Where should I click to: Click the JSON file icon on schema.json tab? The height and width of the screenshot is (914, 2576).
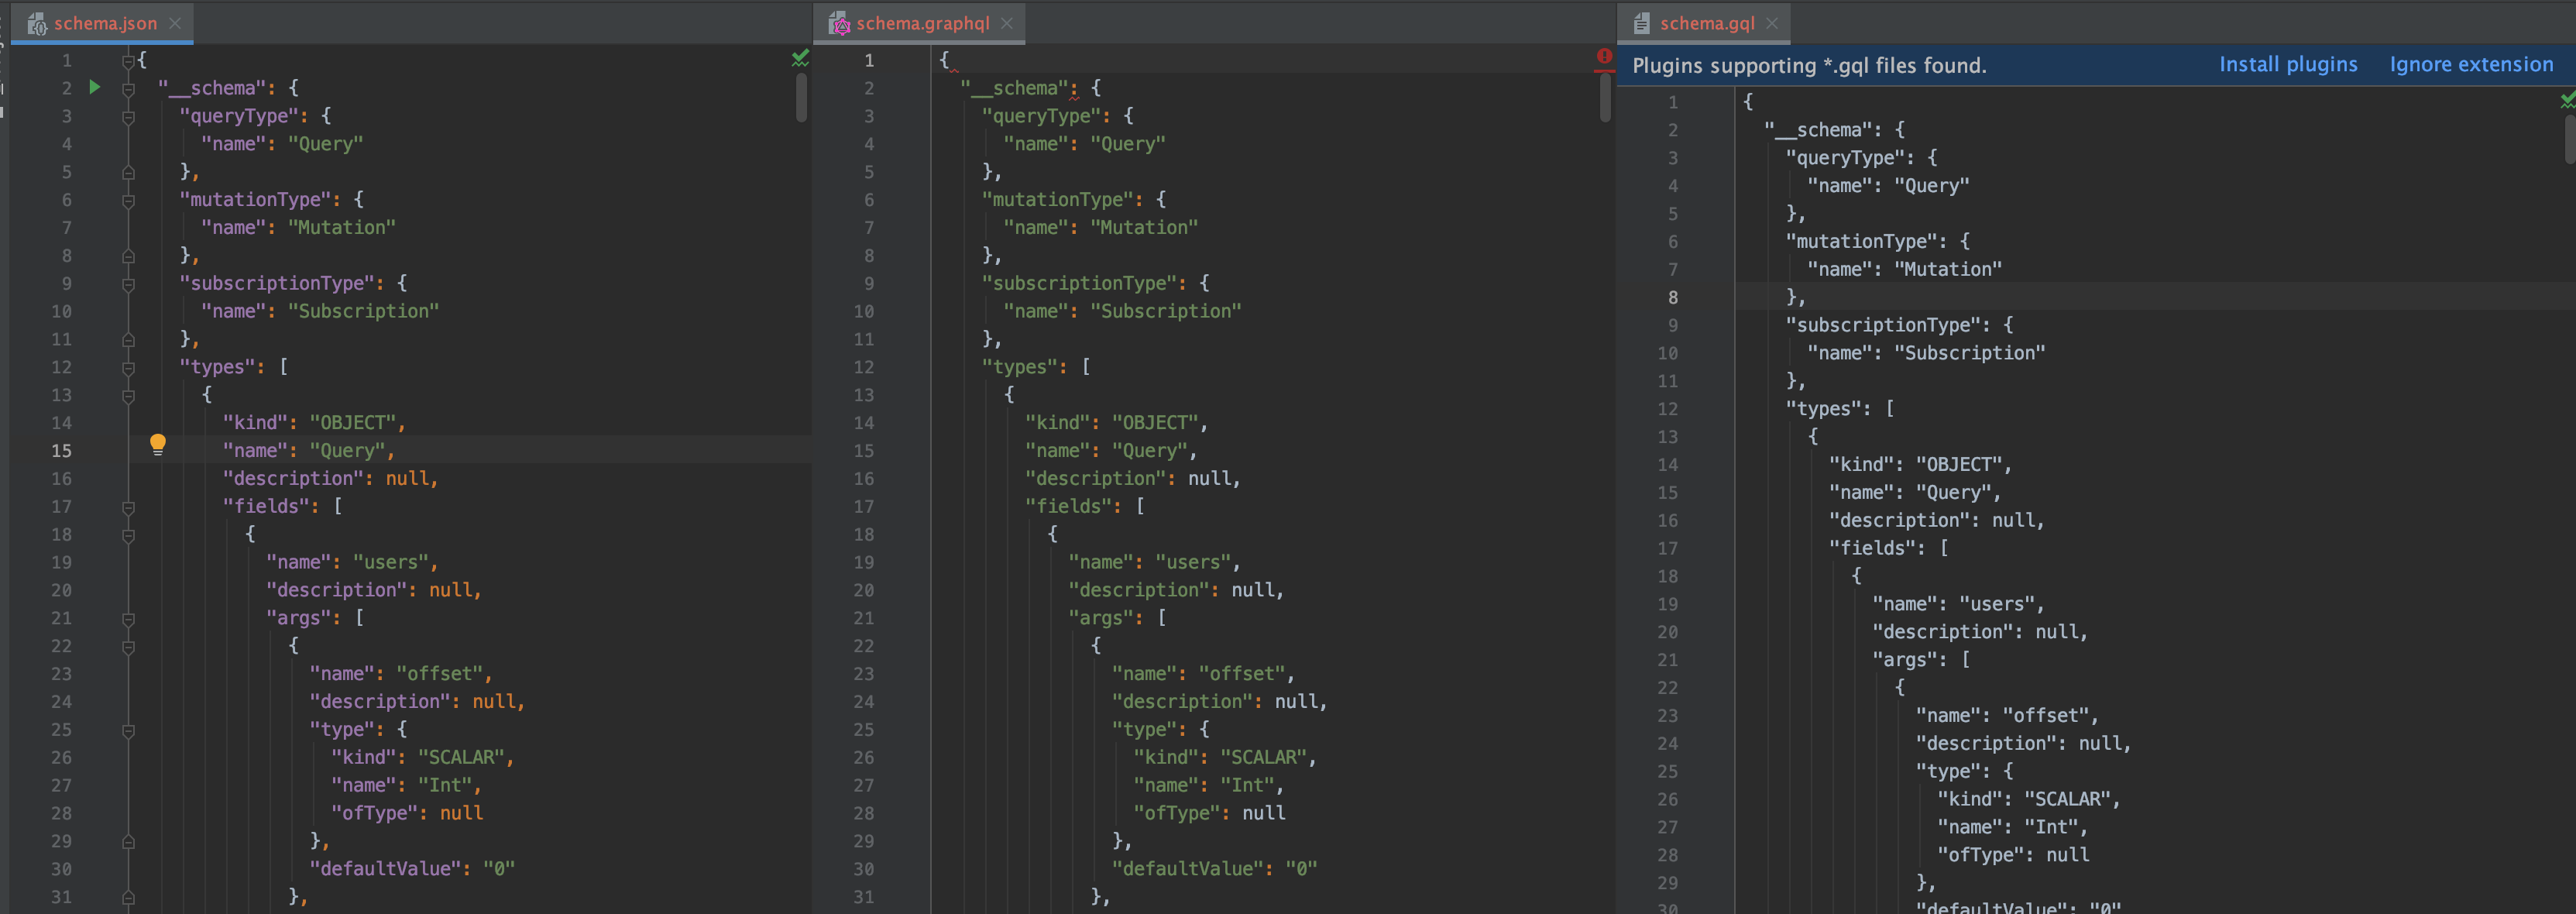(x=38, y=24)
